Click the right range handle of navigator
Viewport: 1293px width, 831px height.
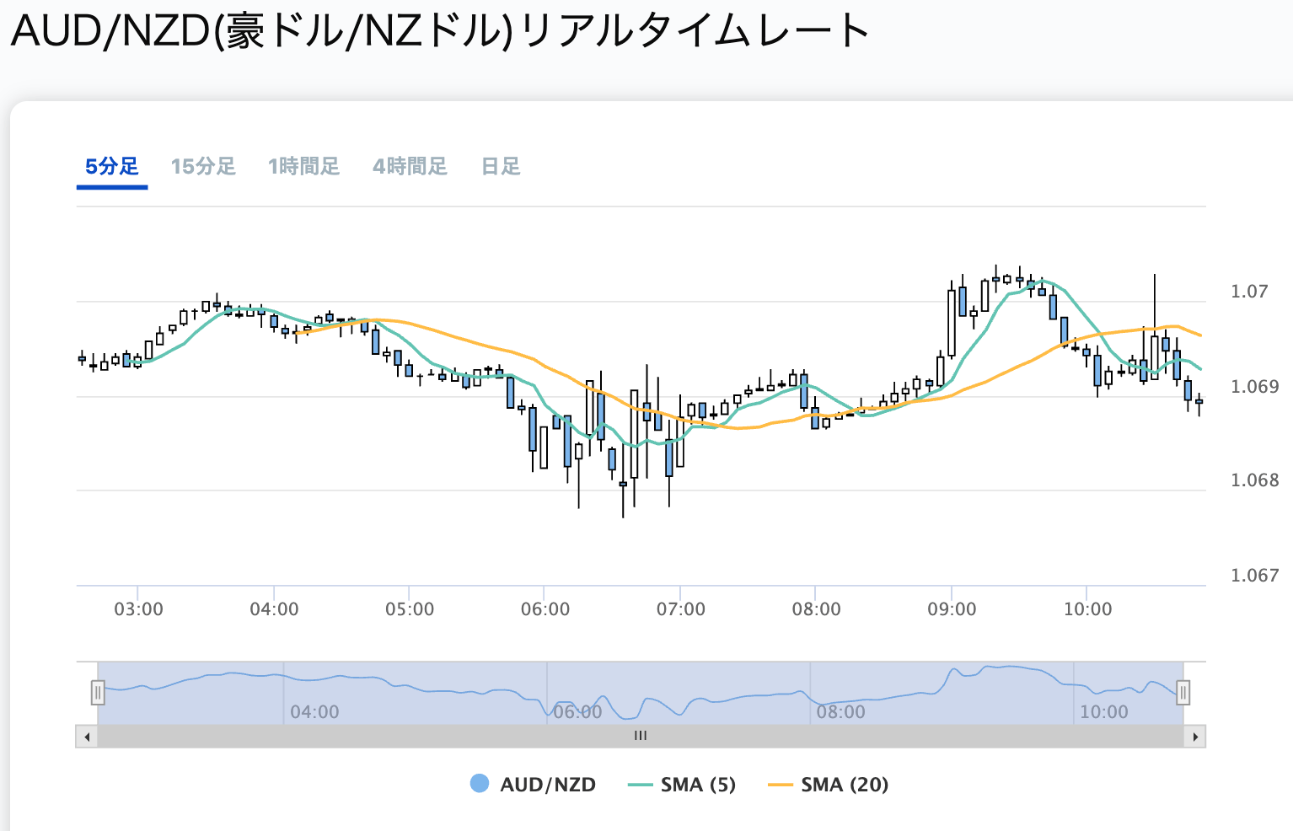1183,693
